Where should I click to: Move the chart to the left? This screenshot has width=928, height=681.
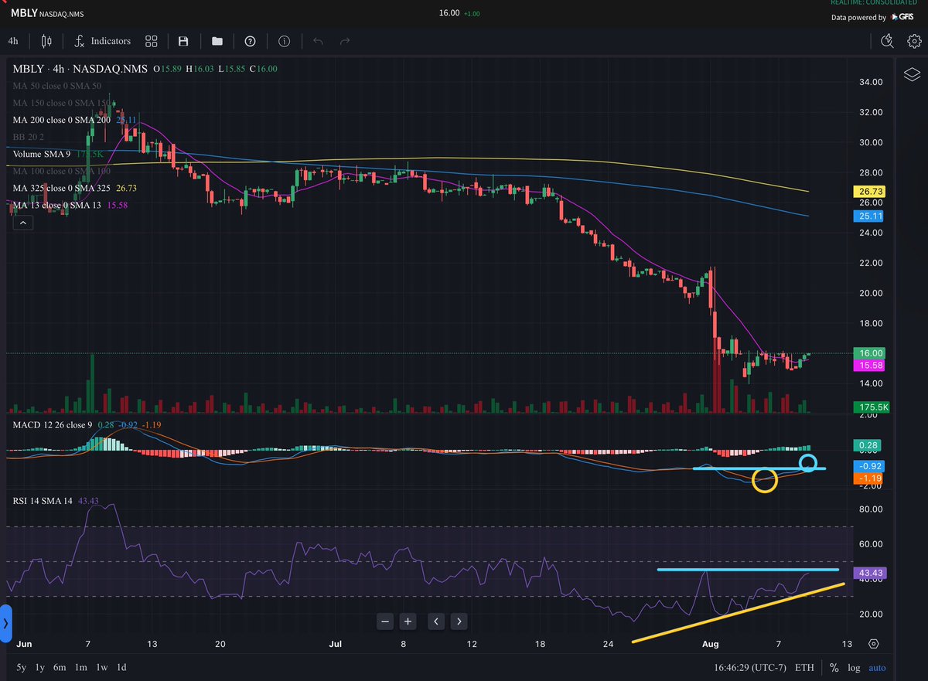click(x=436, y=621)
